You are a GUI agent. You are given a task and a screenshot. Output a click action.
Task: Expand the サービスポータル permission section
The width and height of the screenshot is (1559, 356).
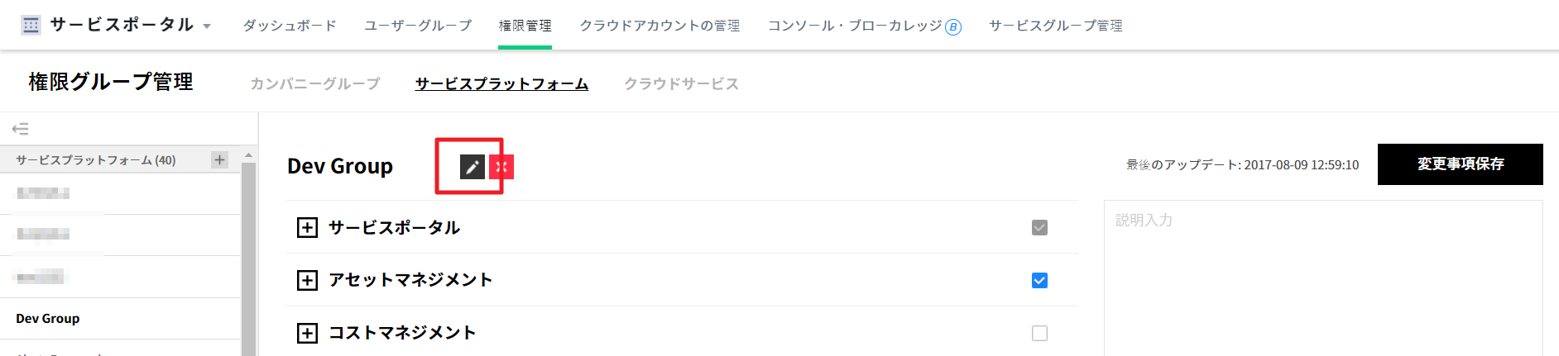[x=307, y=227]
